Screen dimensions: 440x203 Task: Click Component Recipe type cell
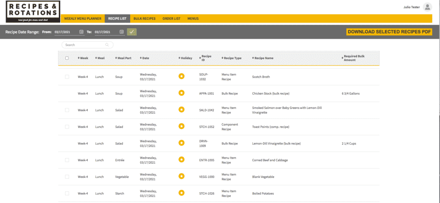click(x=229, y=127)
